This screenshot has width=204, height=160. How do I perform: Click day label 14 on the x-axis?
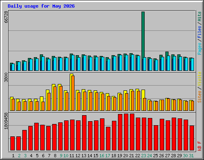90,156
